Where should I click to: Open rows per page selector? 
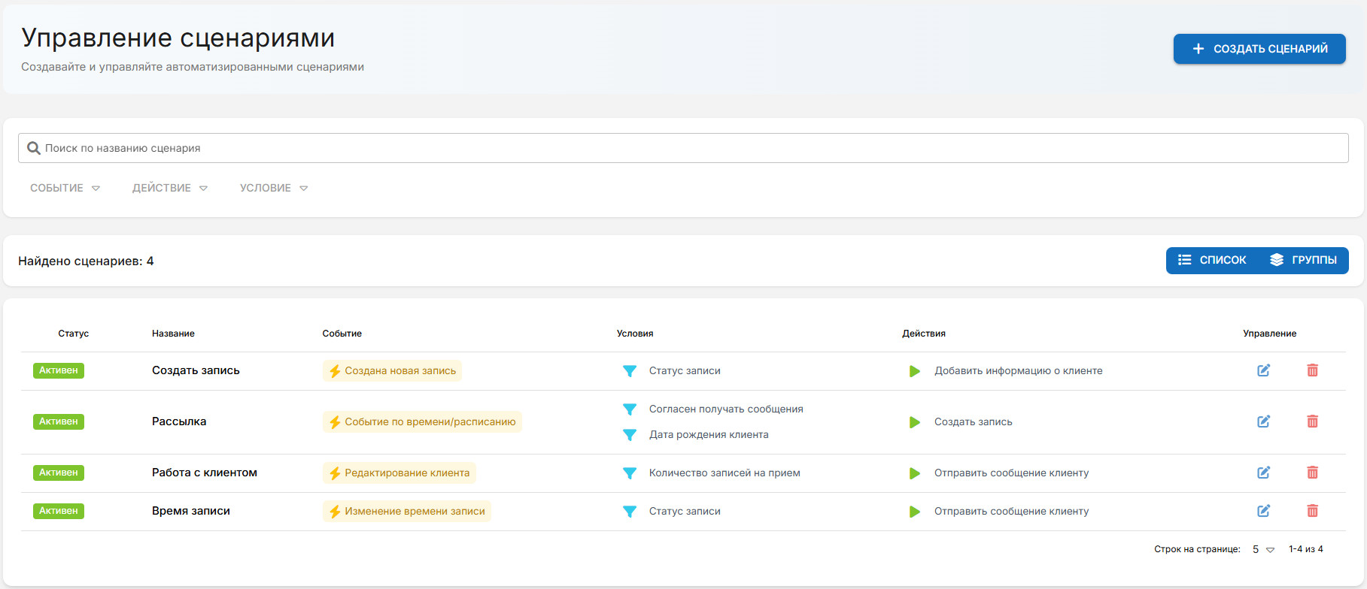1263,549
